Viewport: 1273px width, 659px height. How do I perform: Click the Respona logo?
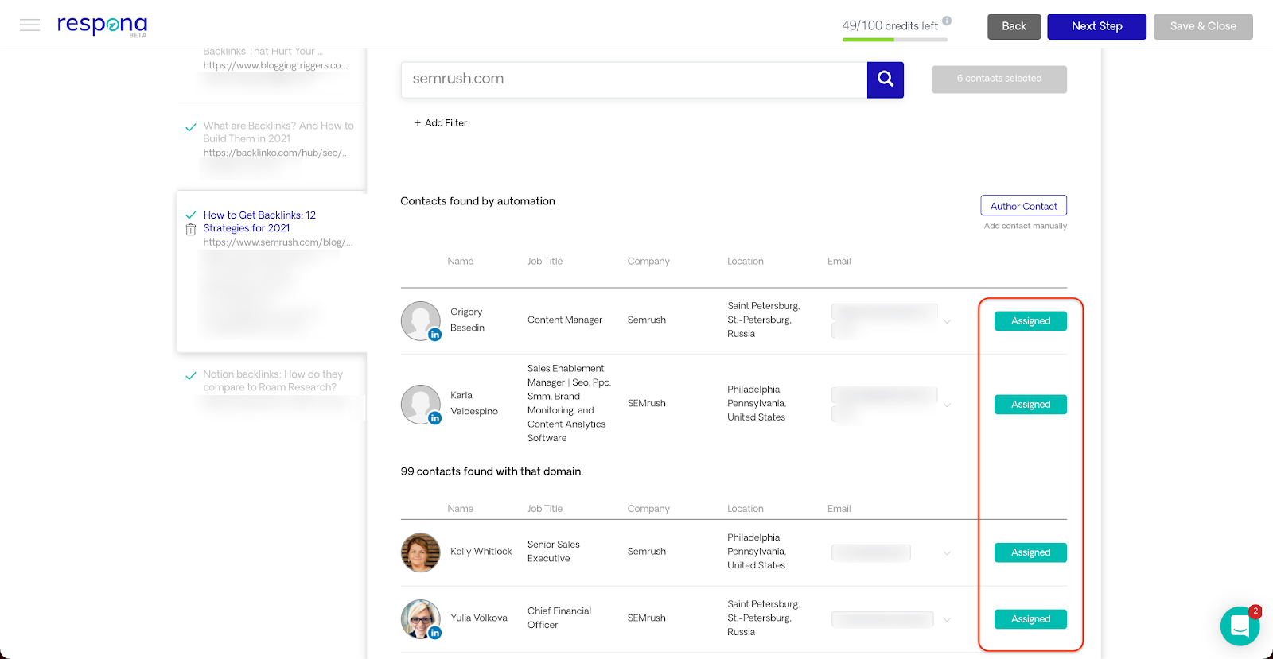click(x=102, y=25)
